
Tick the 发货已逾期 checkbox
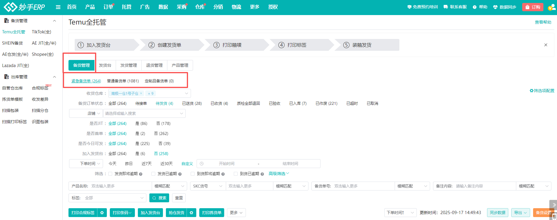[x=153, y=174]
